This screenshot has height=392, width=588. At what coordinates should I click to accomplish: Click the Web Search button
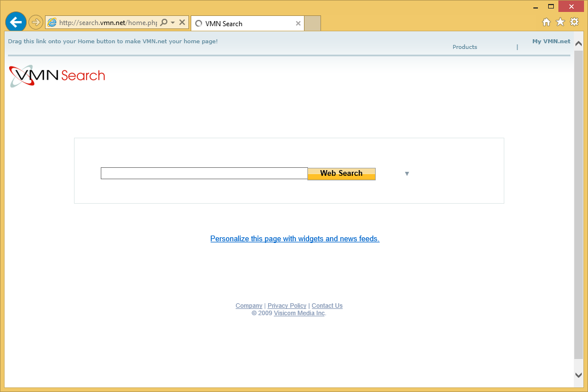click(x=342, y=174)
